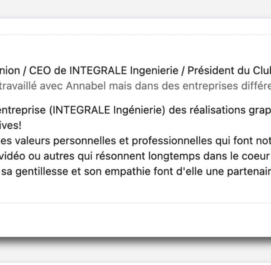Click the empty white area under the recommendation
Viewport: 271px width, 265px height.
135,220
